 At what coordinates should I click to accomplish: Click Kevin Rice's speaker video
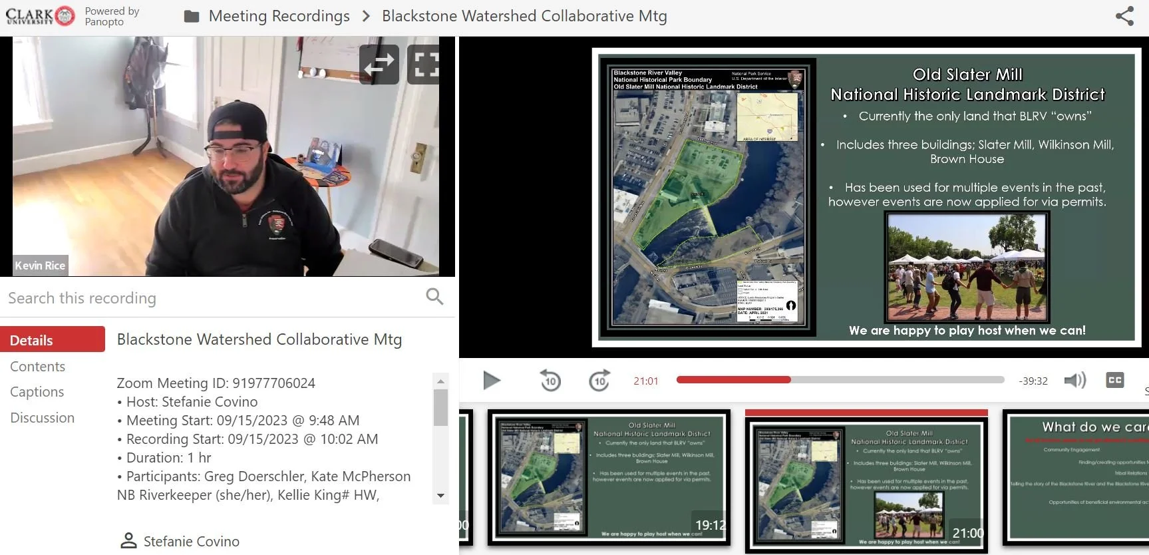click(226, 156)
